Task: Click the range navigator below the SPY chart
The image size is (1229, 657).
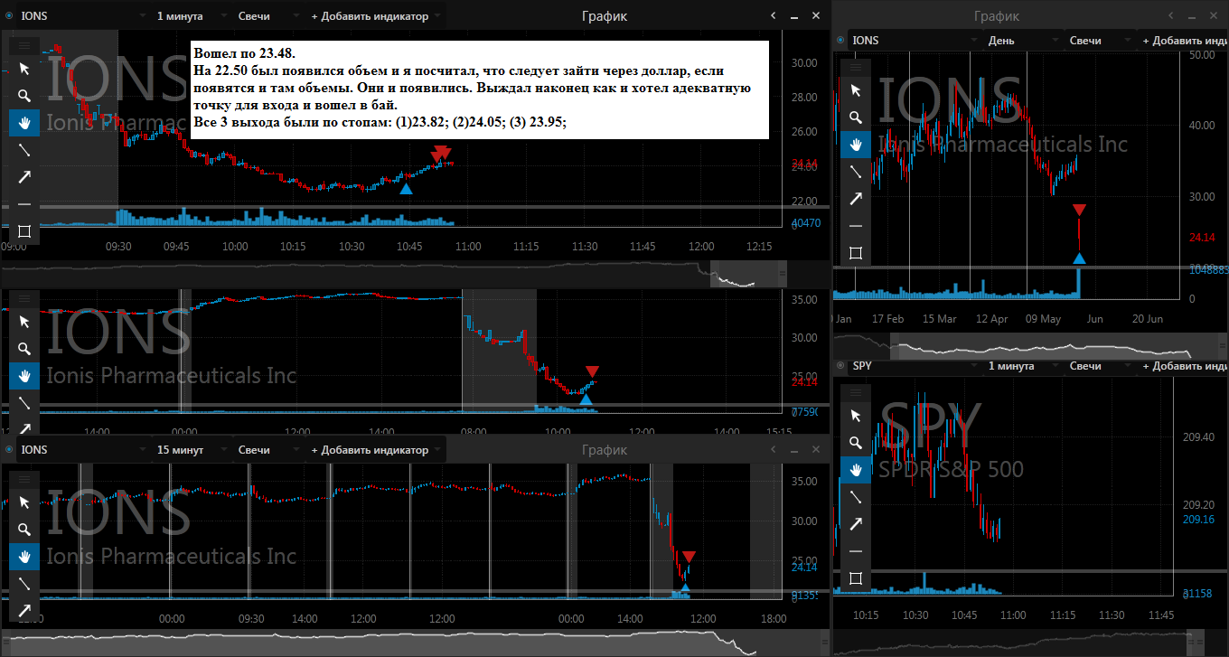Action: click(1030, 643)
